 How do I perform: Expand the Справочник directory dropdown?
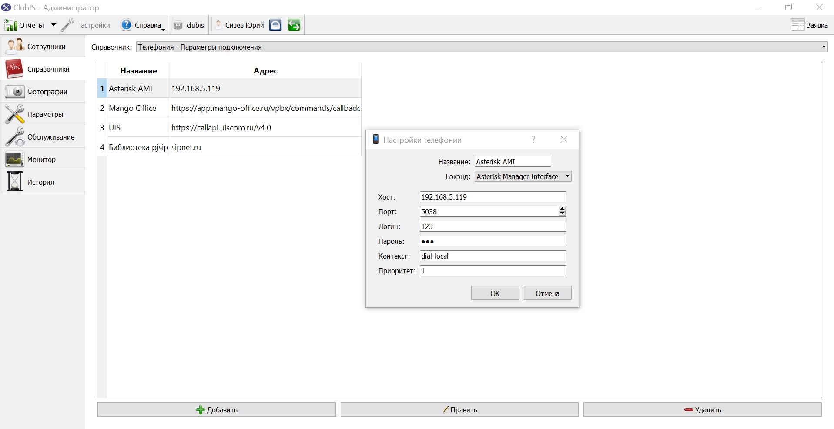click(482, 47)
